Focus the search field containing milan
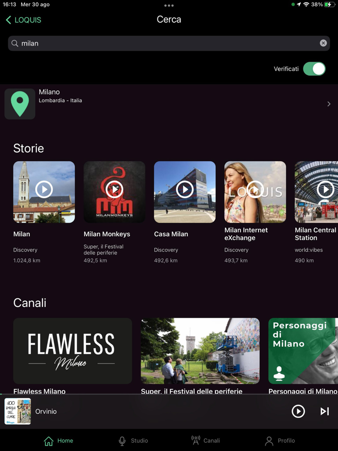Screen dimensions: 338x451 click(169, 43)
